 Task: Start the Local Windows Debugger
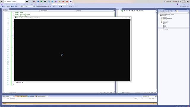(41, 7)
